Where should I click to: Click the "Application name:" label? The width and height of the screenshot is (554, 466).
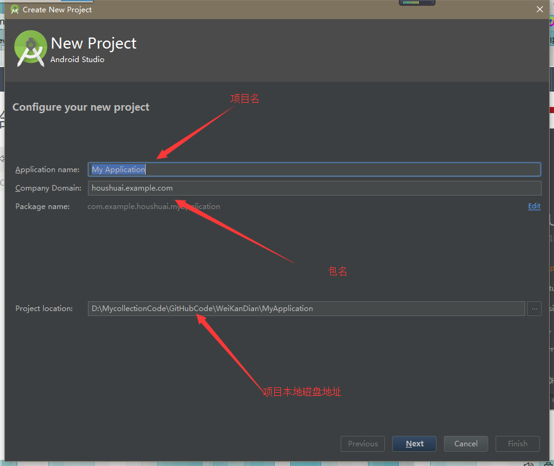point(47,170)
